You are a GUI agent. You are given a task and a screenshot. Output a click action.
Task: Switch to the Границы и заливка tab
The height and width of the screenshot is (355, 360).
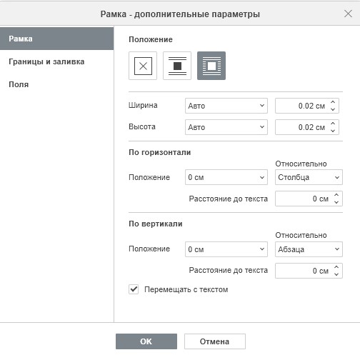pos(56,61)
